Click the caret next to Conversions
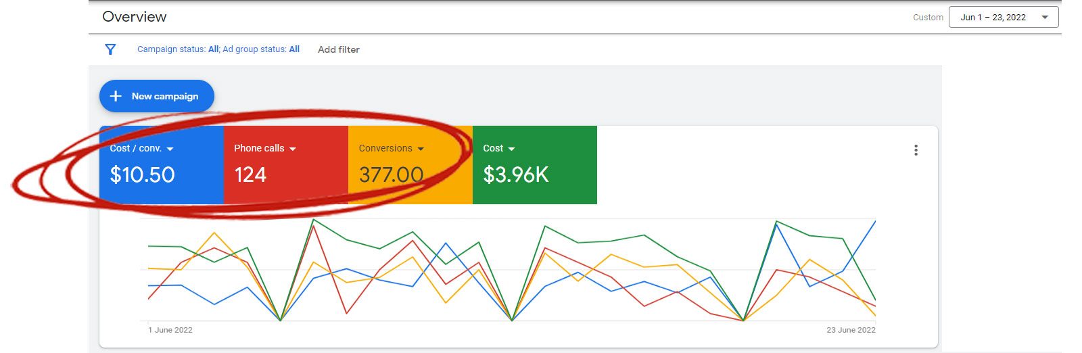The height and width of the screenshot is (353, 1082). pyautogui.click(x=421, y=149)
